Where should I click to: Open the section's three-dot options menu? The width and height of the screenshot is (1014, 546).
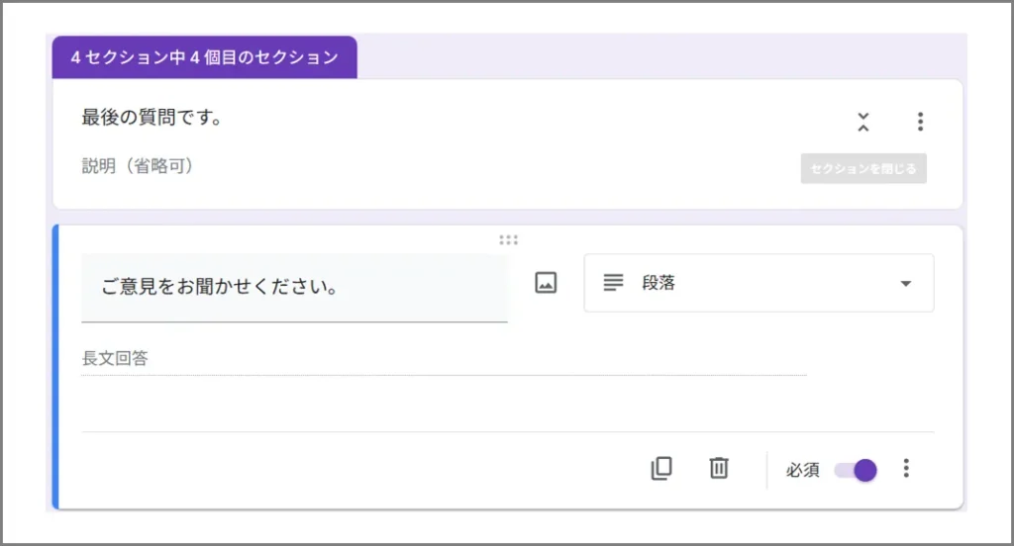coord(920,122)
